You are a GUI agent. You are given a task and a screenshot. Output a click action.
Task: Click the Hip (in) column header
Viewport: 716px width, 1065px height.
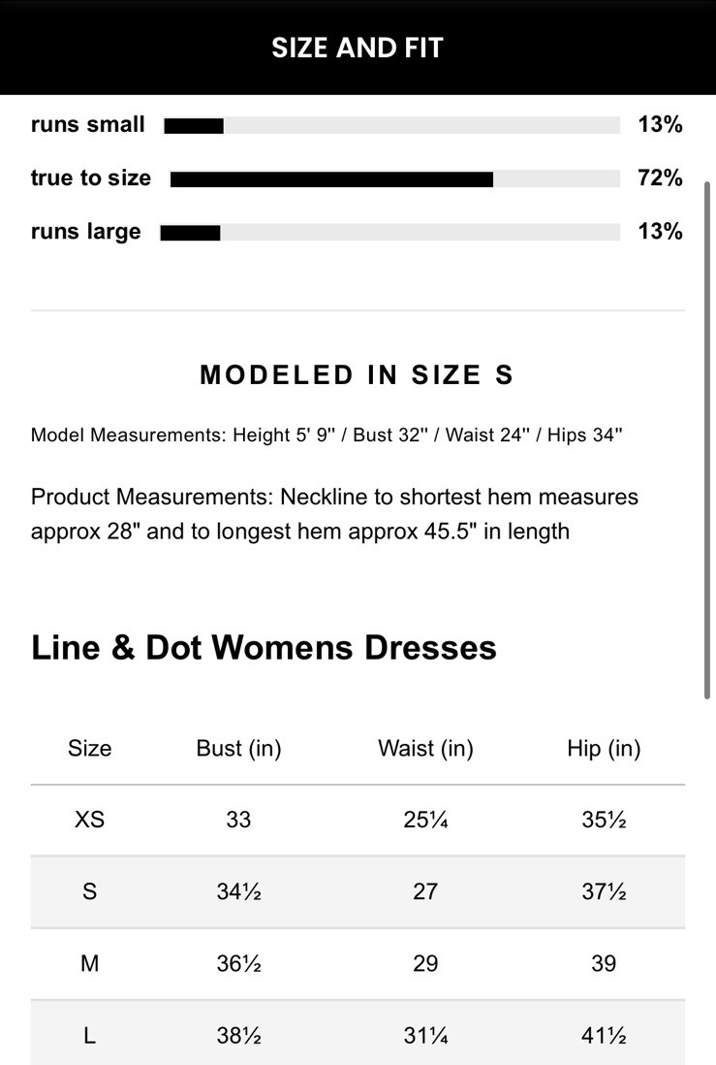[604, 748]
